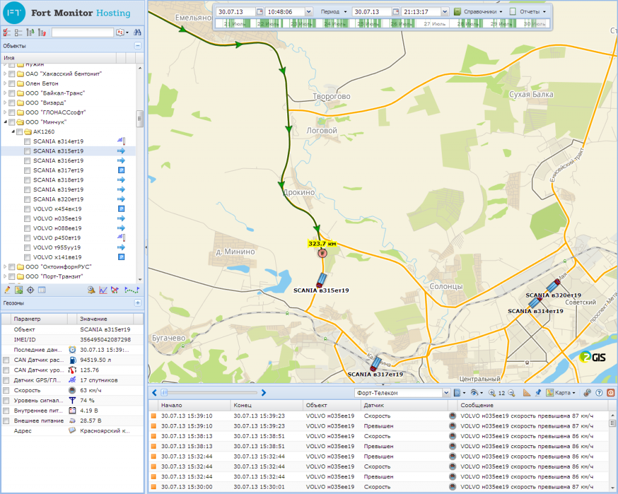Expand the ООО "Байкал-Транс" node

[x=5, y=93]
